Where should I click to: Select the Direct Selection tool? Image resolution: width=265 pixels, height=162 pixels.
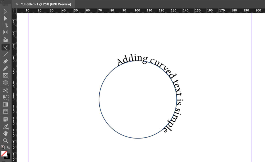click(6, 18)
